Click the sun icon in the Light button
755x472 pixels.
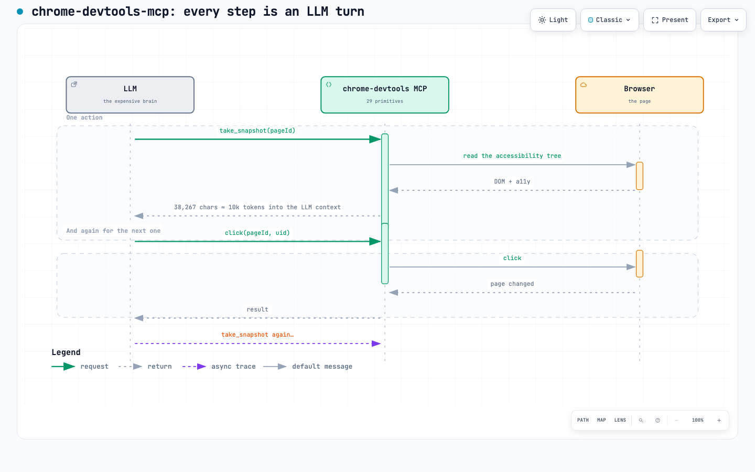(x=542, y=20)
